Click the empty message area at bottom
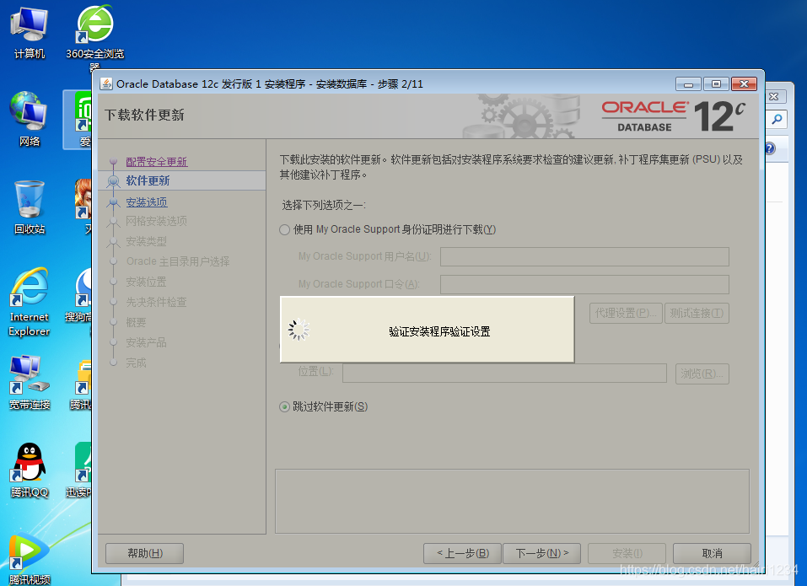 pos(512,501)
